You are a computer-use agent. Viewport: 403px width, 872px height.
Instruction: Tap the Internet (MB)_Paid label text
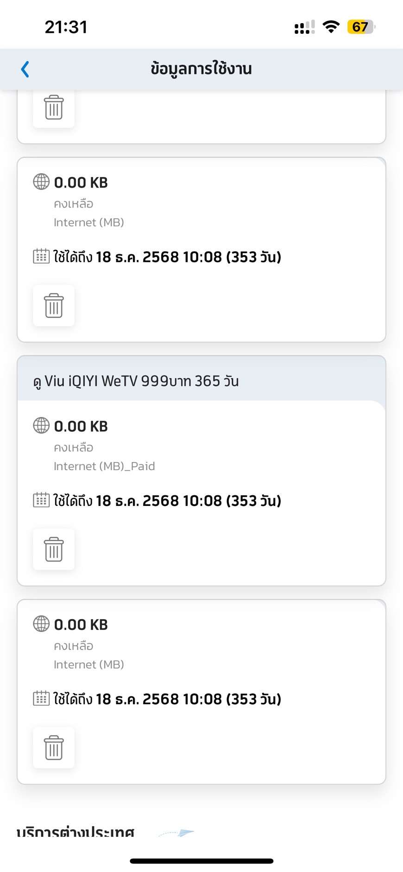coord(104,466)
